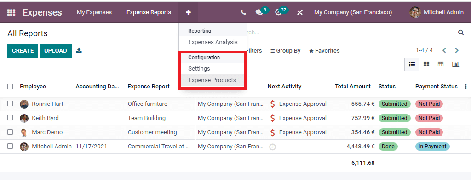Sort by Total Amount column header
Image resolution: width=471 pixels, height=180 pixels.
[353, 87]
